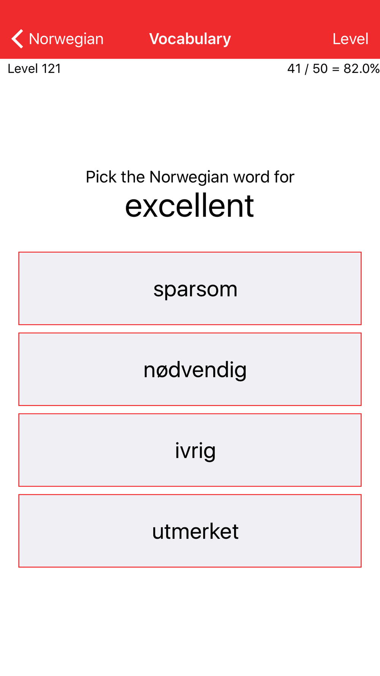Click the Vocabulary header title
The image size is (380, 676).
(x=190, y=39)
